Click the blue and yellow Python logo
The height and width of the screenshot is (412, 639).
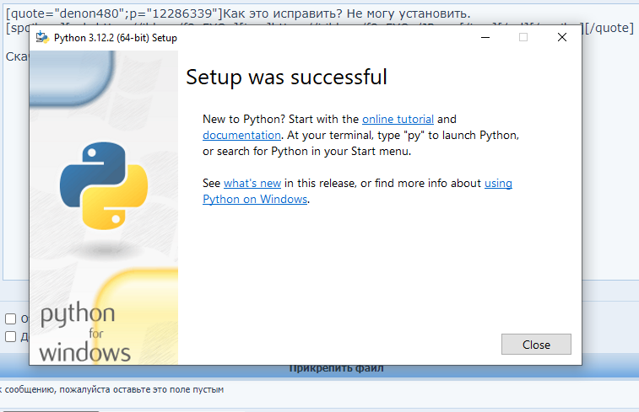click(104, 186)
